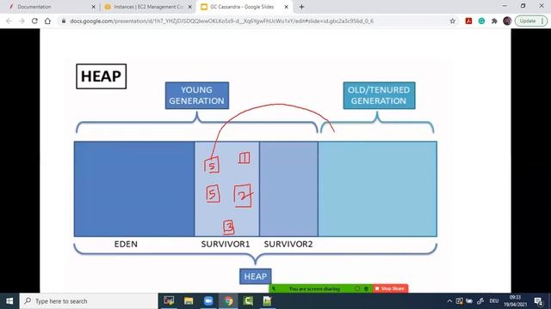
Task: Select the GC Cassandra Google Slides tab
Action: pos(242,7)
